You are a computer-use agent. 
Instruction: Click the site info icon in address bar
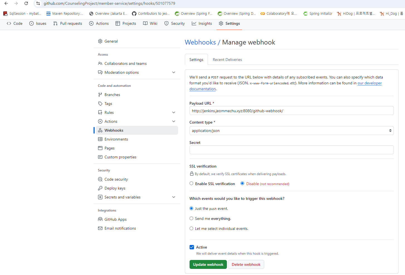[x=38, y=3]
